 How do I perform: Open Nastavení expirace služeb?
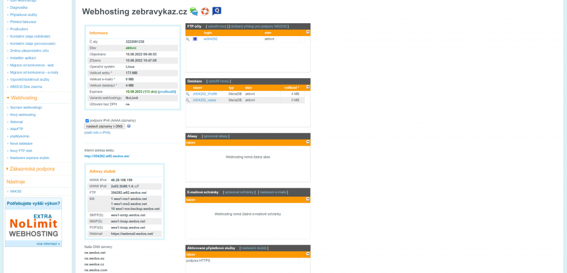[30, 158]
